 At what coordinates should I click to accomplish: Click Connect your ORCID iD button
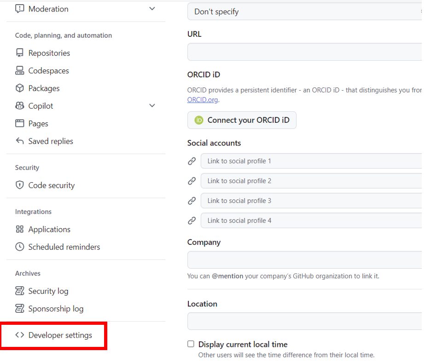click(x=242, y=120)
